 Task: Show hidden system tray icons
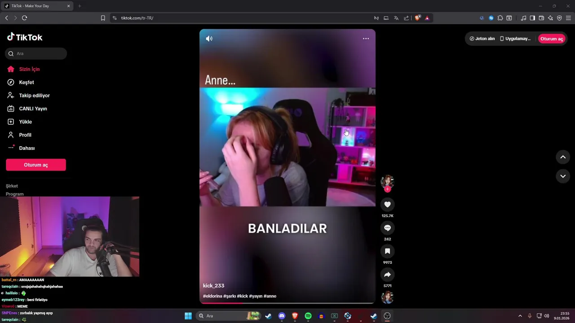520,316
